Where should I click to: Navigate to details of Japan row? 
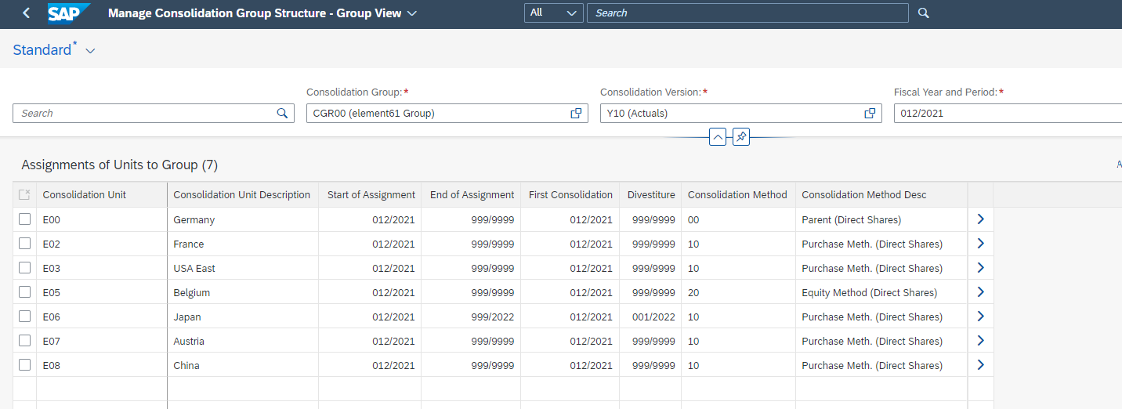[980, 317]
